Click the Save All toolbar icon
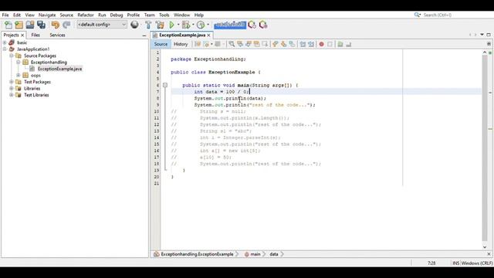This screenshot has width=494, height=278. (41, 25)
